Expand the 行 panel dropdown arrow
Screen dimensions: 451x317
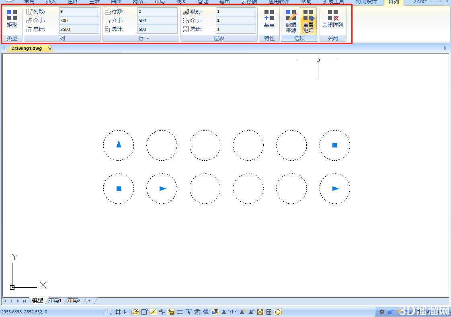148,39
